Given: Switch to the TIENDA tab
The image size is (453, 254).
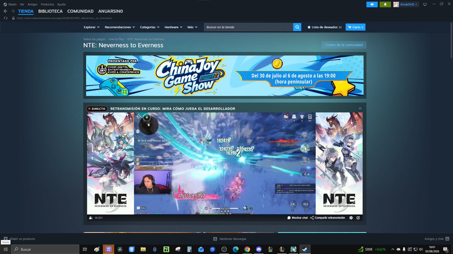Looking at the screenshot, I should (x=26, y=11).
